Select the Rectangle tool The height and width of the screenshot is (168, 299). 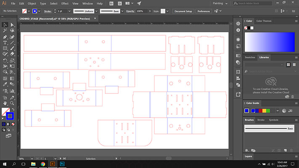(5, 48)
